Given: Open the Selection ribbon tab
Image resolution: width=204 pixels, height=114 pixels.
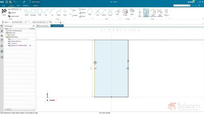Looking at the screenshot, I should pyautogui.click(x=25, y=6).
